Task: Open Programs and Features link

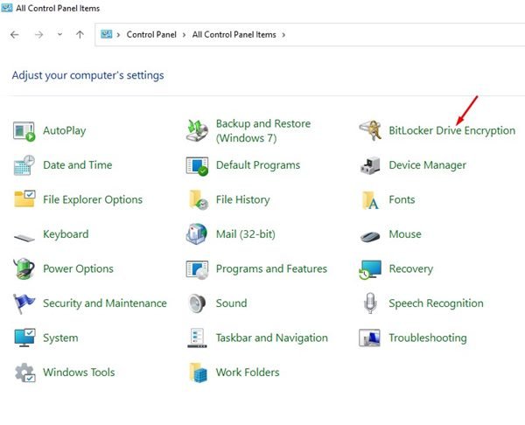Action: coord(271,268)
